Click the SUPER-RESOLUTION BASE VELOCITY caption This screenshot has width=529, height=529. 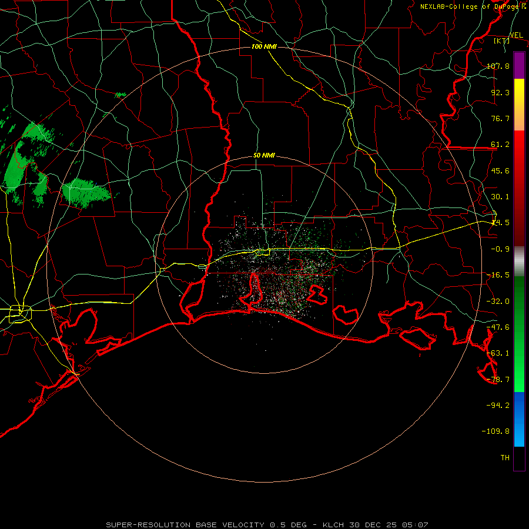pos(186,525)
